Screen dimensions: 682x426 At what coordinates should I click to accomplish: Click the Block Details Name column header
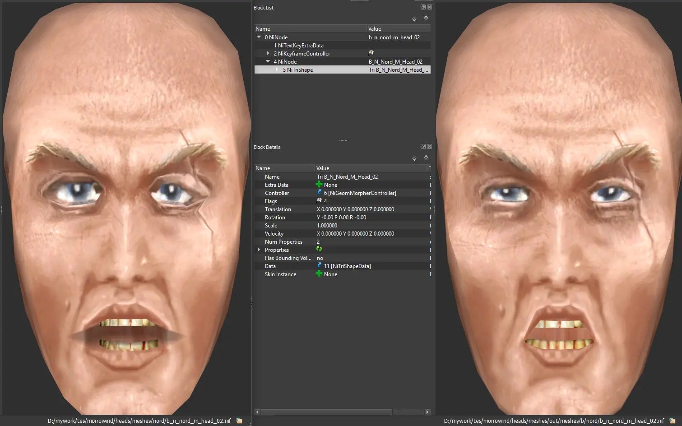(x=284, y=168)
